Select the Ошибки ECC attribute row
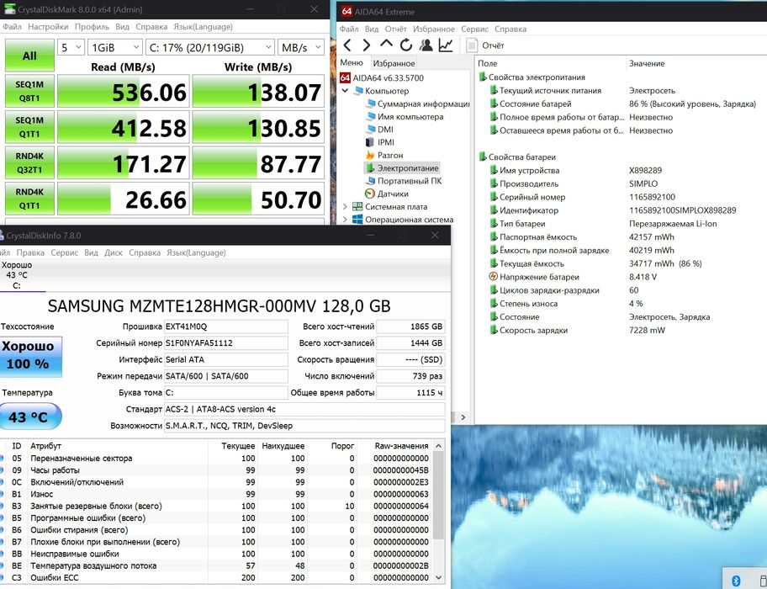Viewport: 767px width, 589px height. pyautogui.click(x=215, y=578)
